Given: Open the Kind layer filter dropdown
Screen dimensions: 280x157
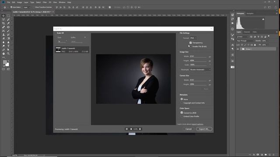Looking at the screenshot, I should pos(243,37).
